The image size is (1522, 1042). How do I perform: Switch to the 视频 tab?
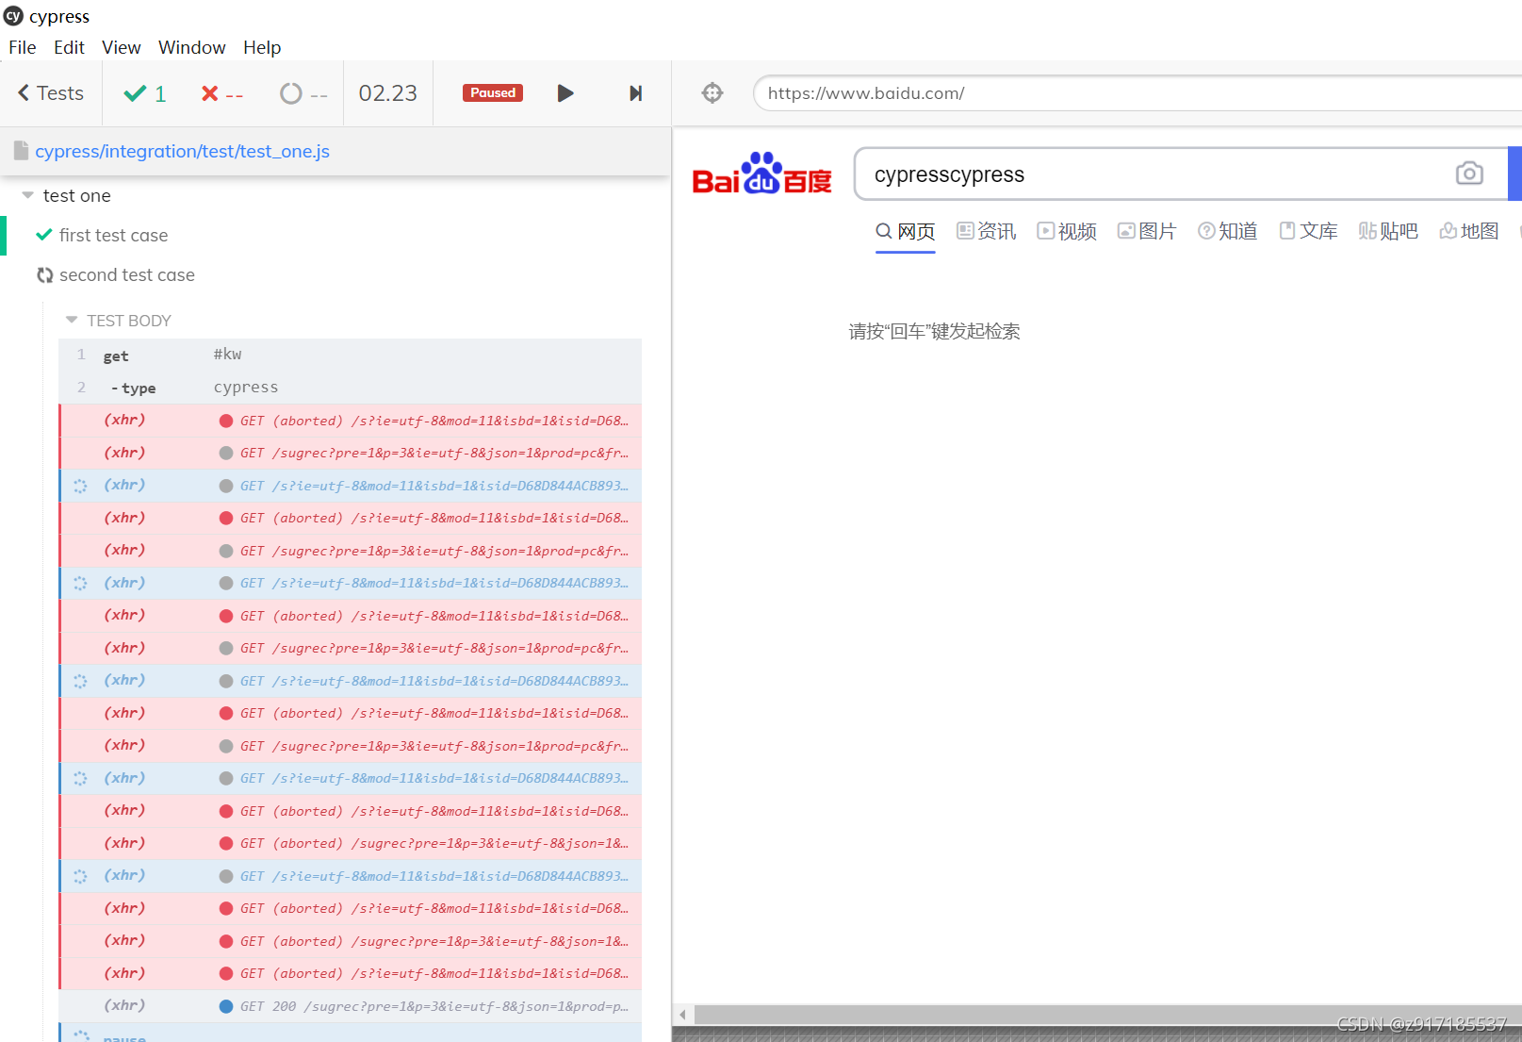click(1067, 231)
